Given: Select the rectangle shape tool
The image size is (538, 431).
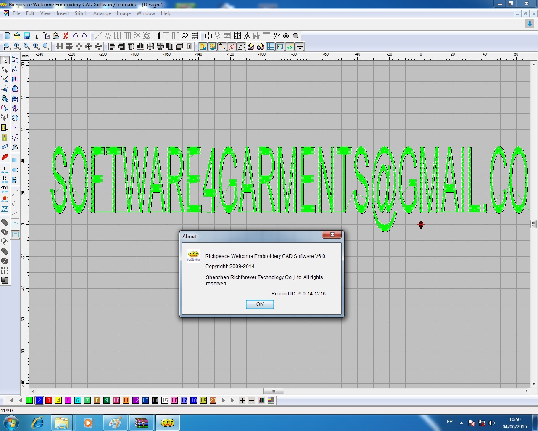Looking at the screenshot, I should [x=15, y=160].
